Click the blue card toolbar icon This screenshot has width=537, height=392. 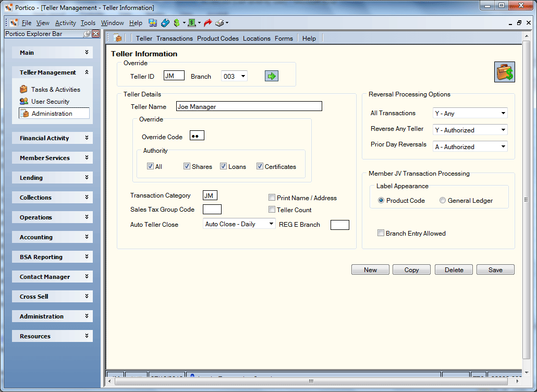click(x=165, y=23)
